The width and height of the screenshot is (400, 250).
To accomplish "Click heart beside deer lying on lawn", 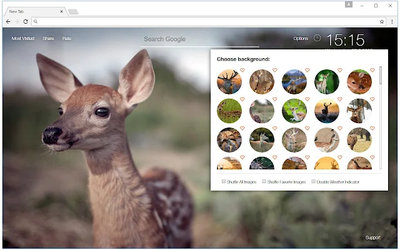I will [307, 99].
